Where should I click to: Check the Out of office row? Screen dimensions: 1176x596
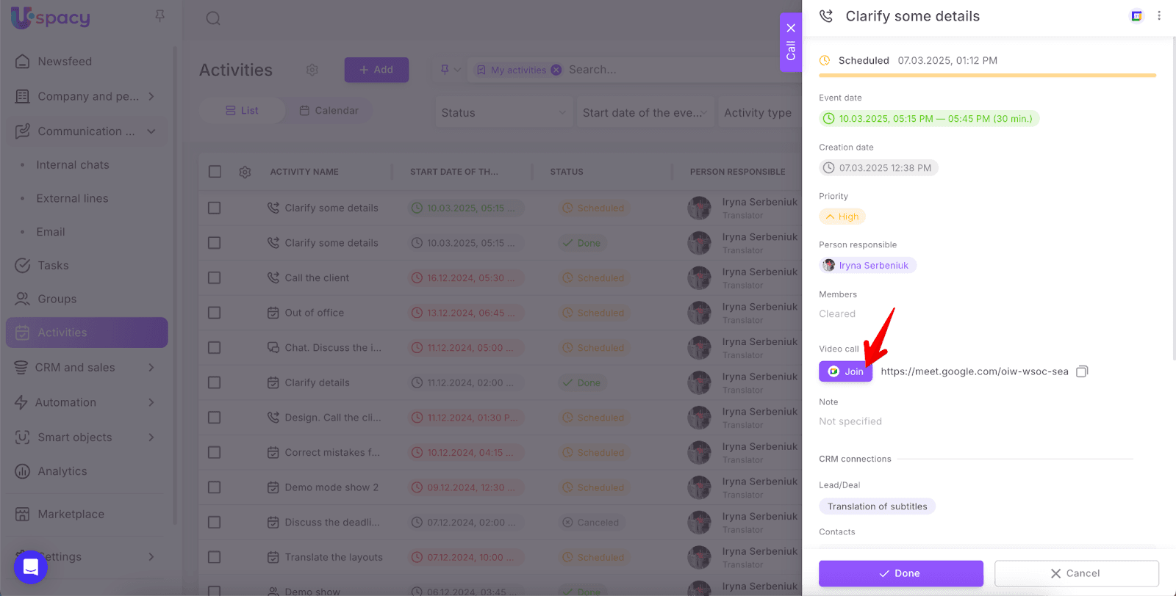215,313
